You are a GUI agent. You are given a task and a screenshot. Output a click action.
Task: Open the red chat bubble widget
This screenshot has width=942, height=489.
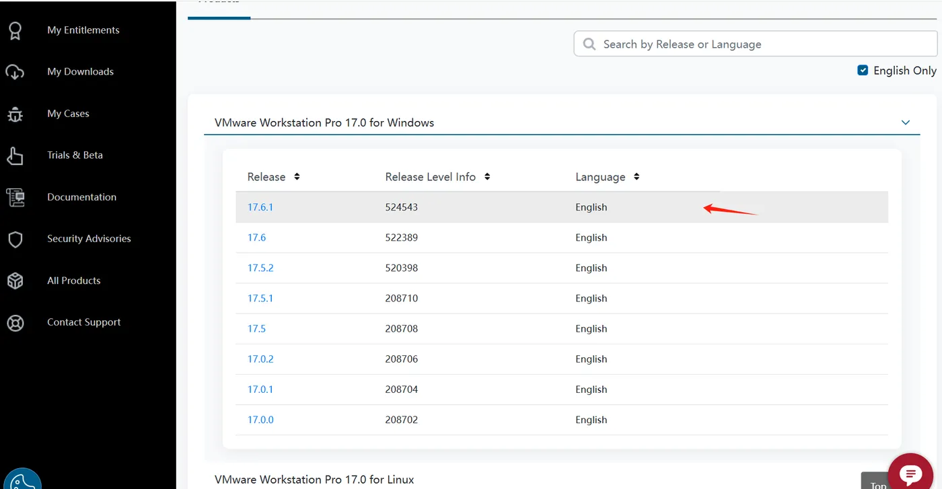click(910, 474)
